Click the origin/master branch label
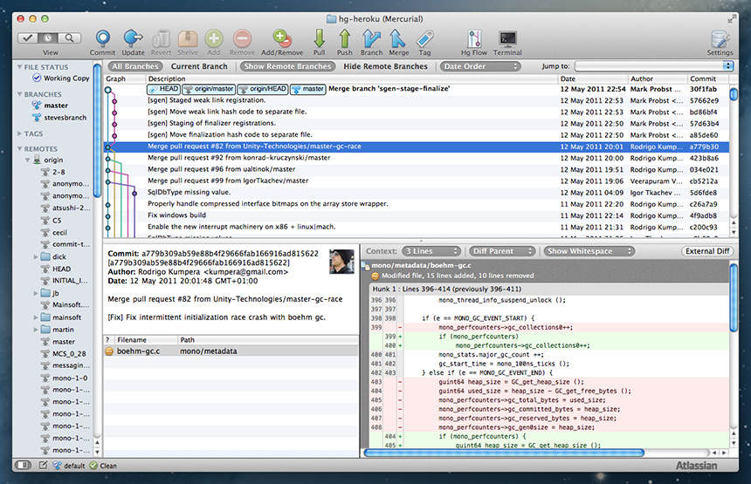This screenshot has width=751, height=484. pyautogui.click(x=209, y=89)
